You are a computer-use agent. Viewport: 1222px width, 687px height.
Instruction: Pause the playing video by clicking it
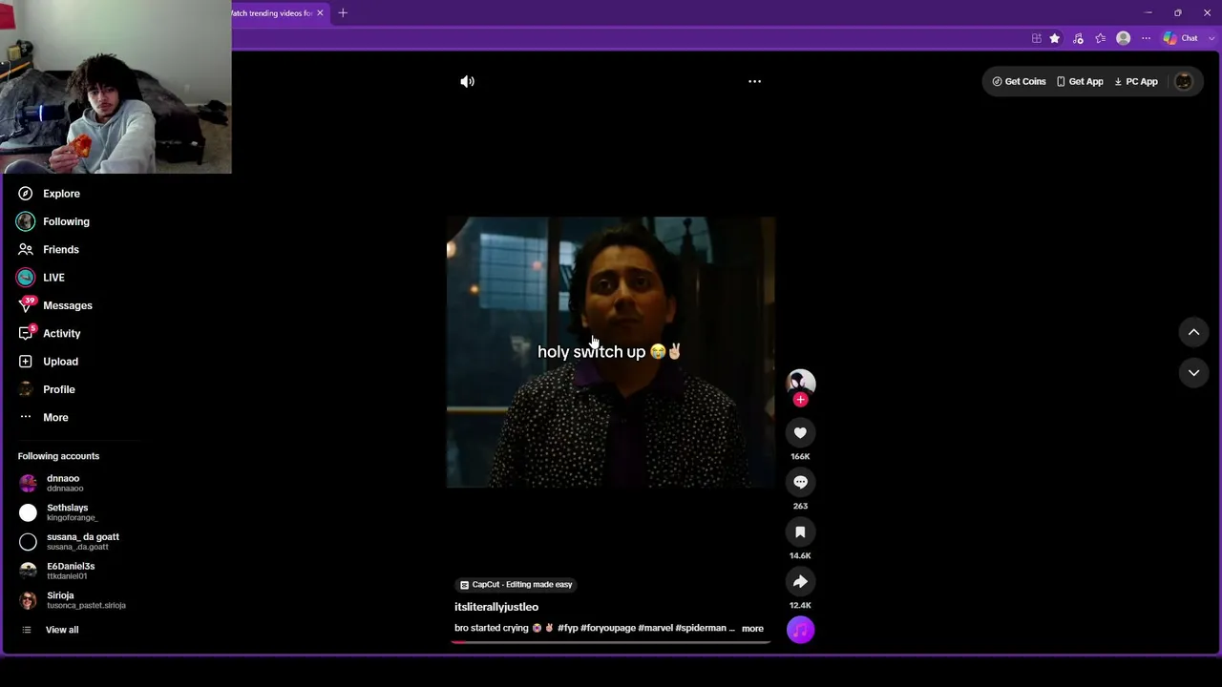pyautogui.click(x=611, y=352)
